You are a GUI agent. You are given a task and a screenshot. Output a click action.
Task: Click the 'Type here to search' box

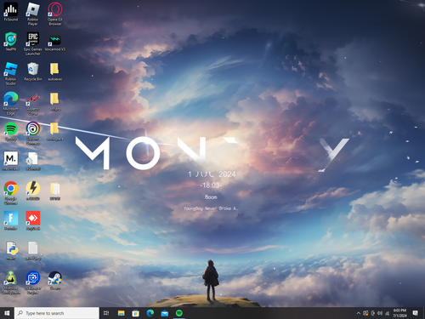click(x=57, y=313)
